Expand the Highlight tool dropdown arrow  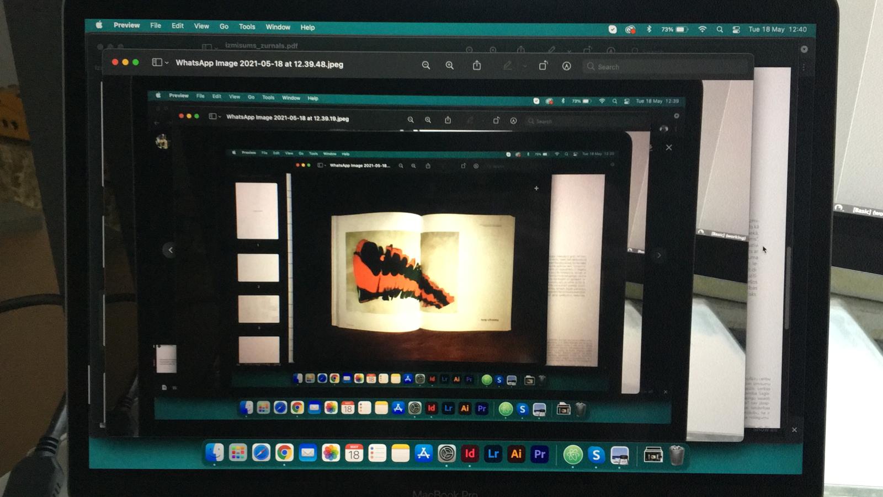pyautogui.click(x=525, y=66)
